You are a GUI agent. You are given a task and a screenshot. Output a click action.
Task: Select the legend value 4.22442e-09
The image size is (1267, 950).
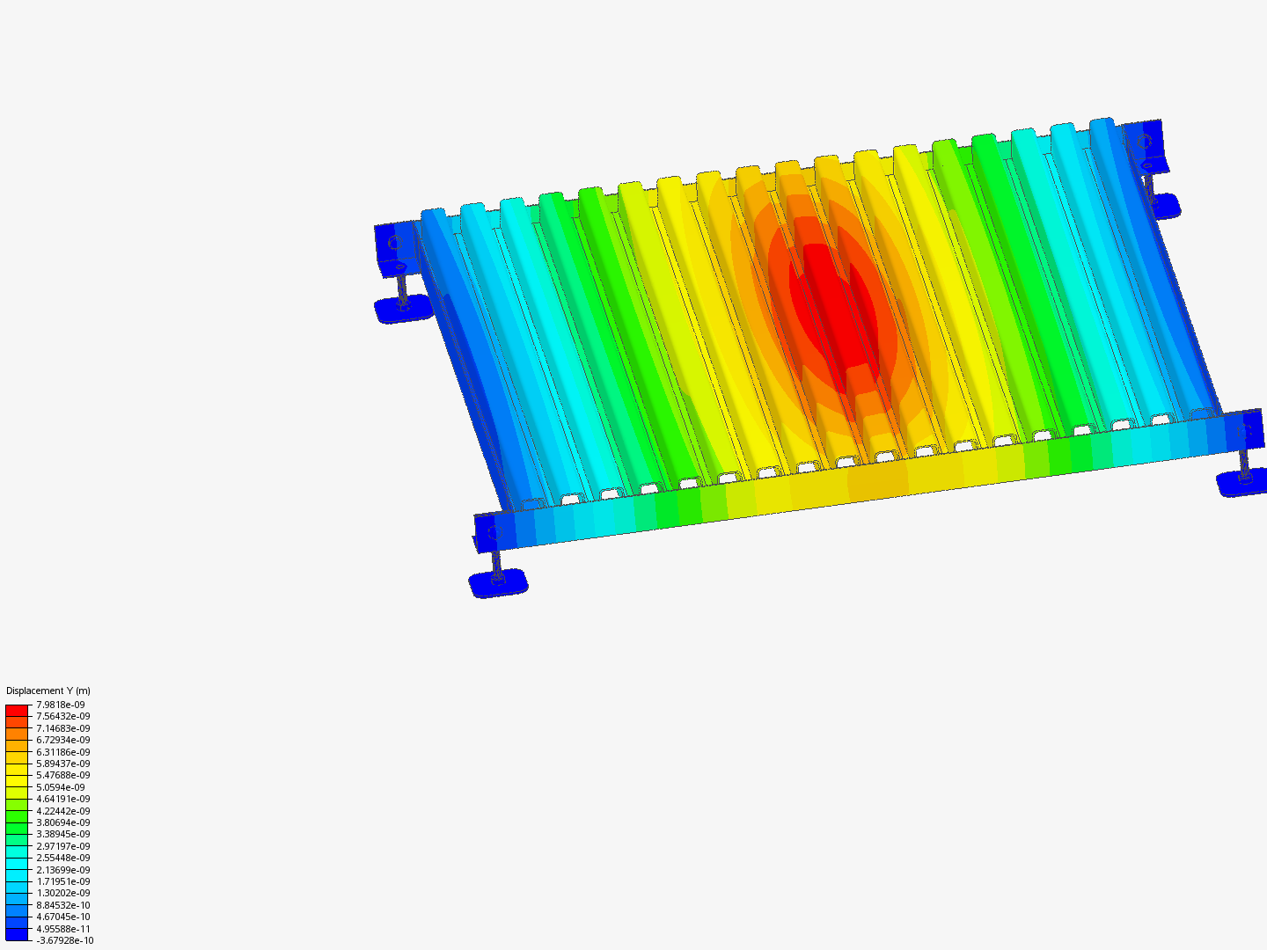[x=62, y=811]
